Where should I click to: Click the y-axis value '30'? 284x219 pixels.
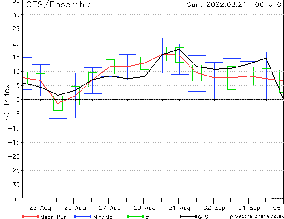(x=16, y=15)
